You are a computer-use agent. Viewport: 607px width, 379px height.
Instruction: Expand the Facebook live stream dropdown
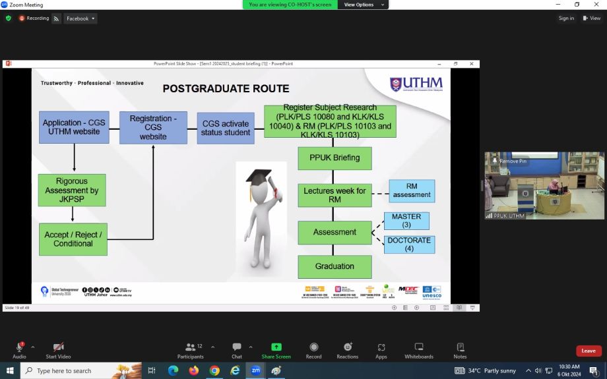coord(80,18)
